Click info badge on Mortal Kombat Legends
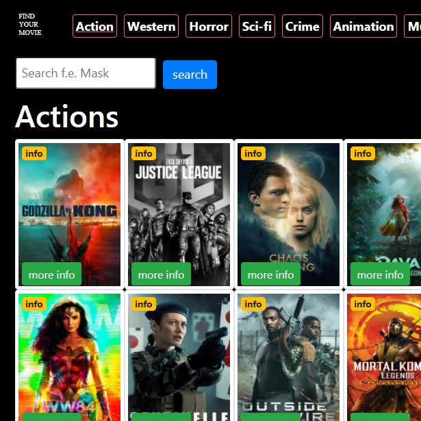Image resolution: width=421 pixels, height=421 pixels. tap(363, 304)
